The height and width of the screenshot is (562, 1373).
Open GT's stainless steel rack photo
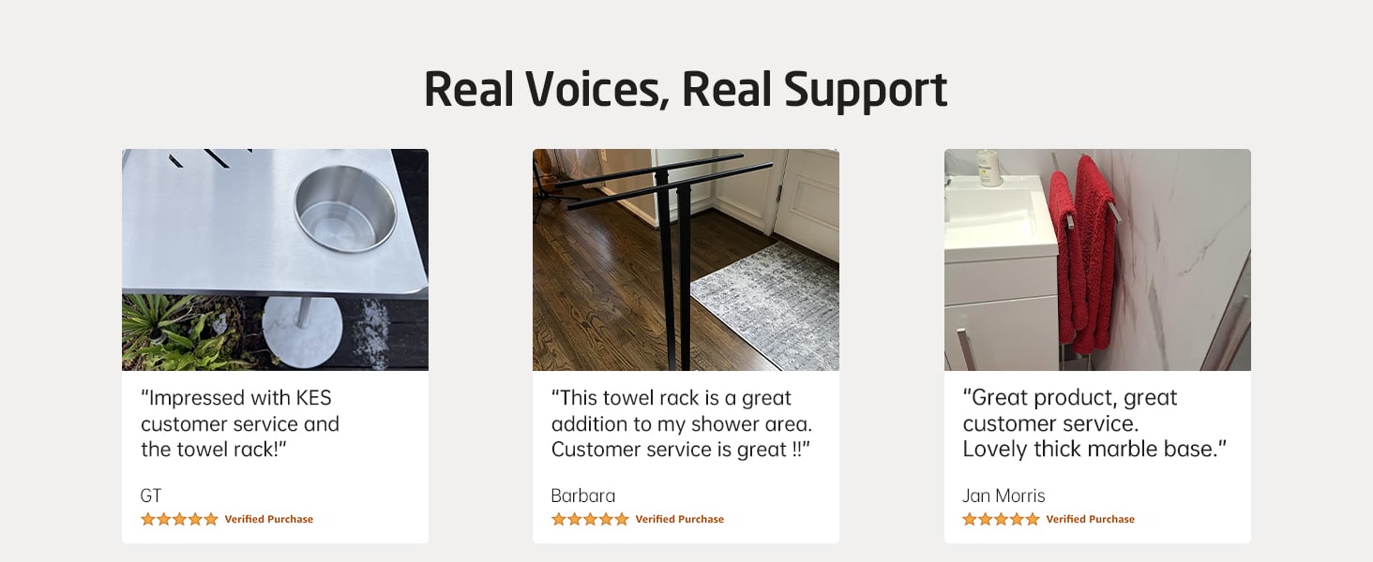coord(275,259)
